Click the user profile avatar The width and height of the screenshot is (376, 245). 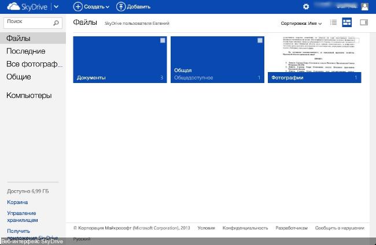point(364,7)
